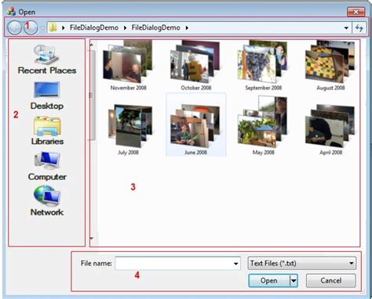Open Libraries in the sidebar

click(x=47, y=131)
